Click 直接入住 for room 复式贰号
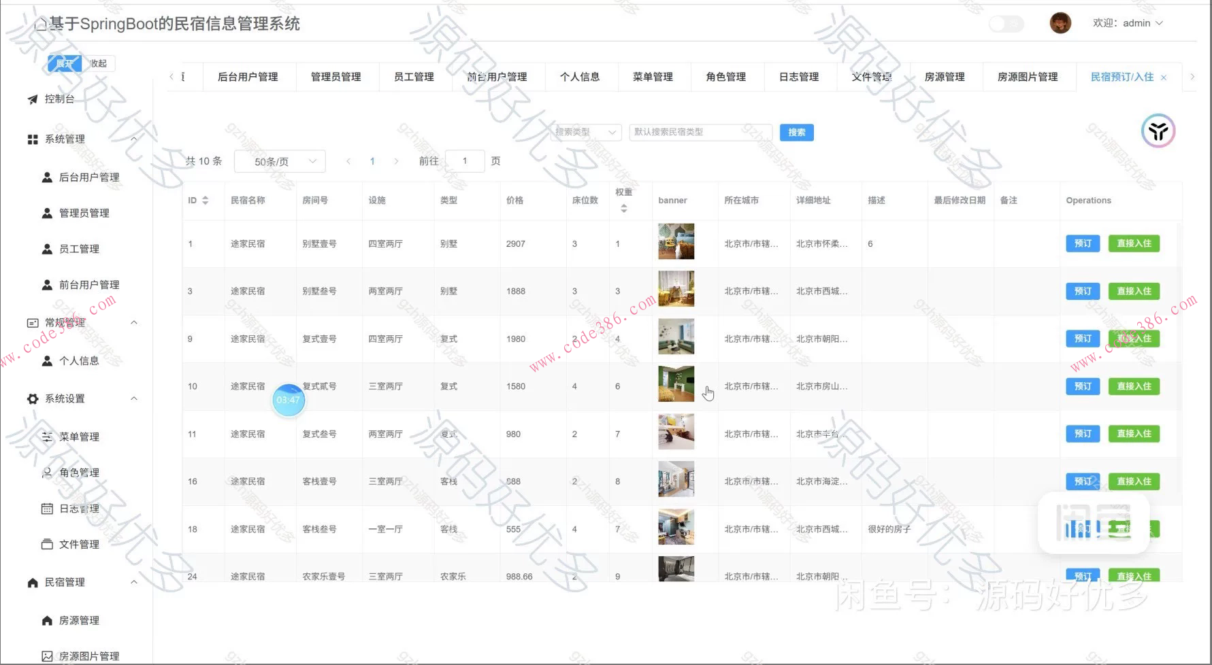1212x665 pixels. tap(1134, 386)
